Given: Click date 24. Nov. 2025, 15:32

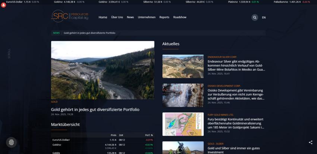Looking at the screenshot, I should (x=219, y=132).
